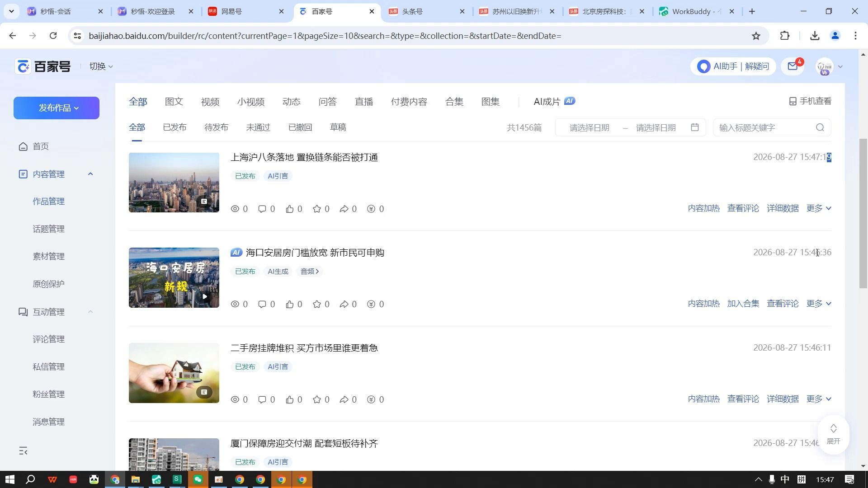Expand 更多 menu for 二手房挂牌堆积 article
This screenshot has height=488, width=868.
point(819,399)
